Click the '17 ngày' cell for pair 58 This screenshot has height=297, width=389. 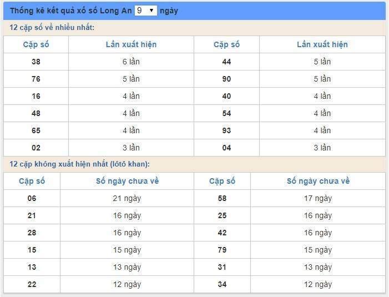click(x=318, y=198)
